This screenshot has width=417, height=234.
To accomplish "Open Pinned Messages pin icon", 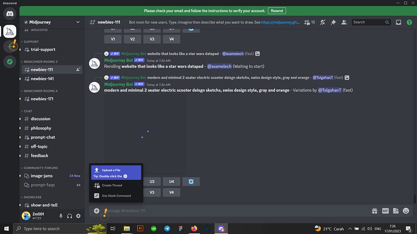I will click(x=333, y=22).
